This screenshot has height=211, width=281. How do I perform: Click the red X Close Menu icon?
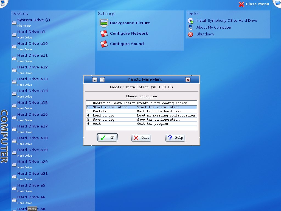[241, 4]
